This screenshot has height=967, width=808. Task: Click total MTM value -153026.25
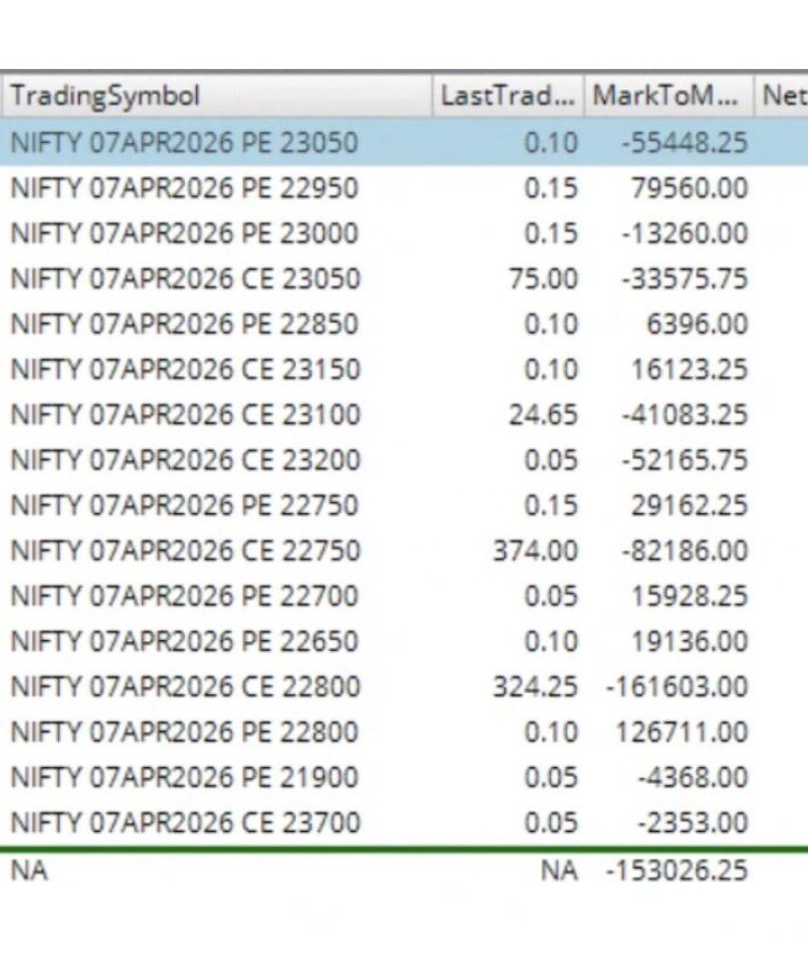point(677,870)
